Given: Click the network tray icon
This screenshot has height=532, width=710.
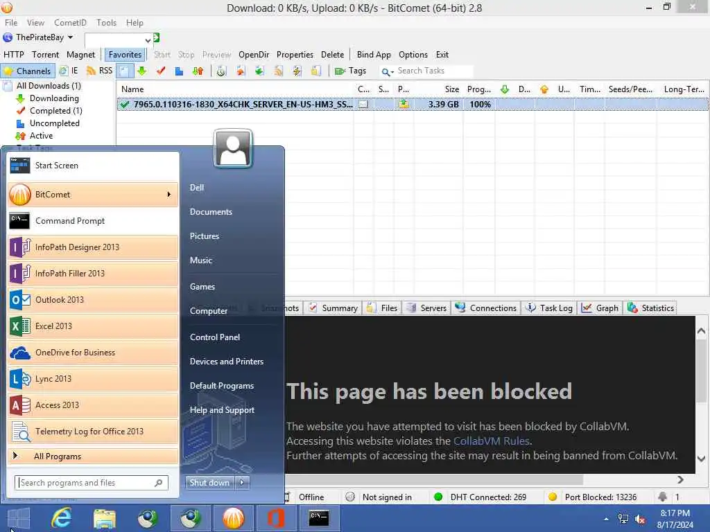Looking at the screenshot, I should point(623,520).
